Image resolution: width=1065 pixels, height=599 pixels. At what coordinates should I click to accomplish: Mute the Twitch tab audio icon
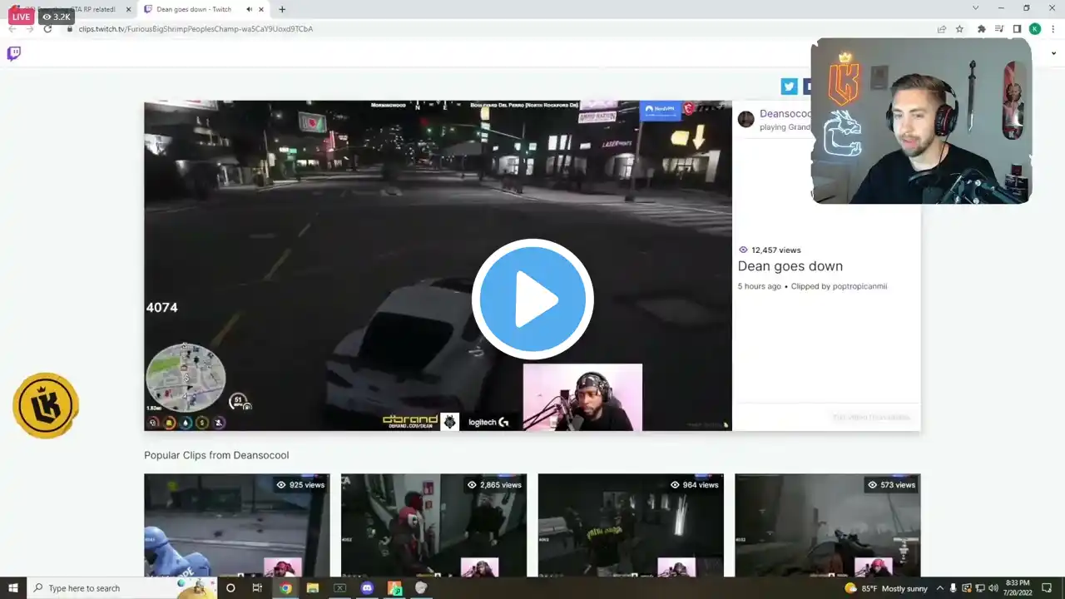(x=250, y=9)
